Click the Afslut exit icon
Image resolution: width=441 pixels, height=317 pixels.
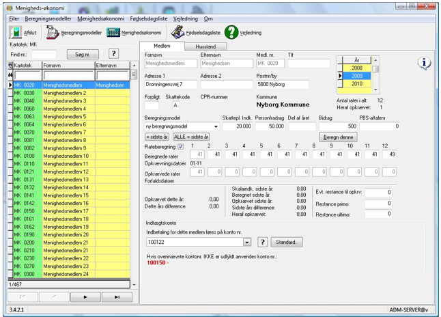(16, 32)
